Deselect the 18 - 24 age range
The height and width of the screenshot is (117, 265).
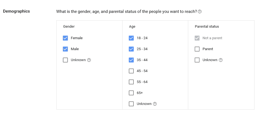[131, 38]
